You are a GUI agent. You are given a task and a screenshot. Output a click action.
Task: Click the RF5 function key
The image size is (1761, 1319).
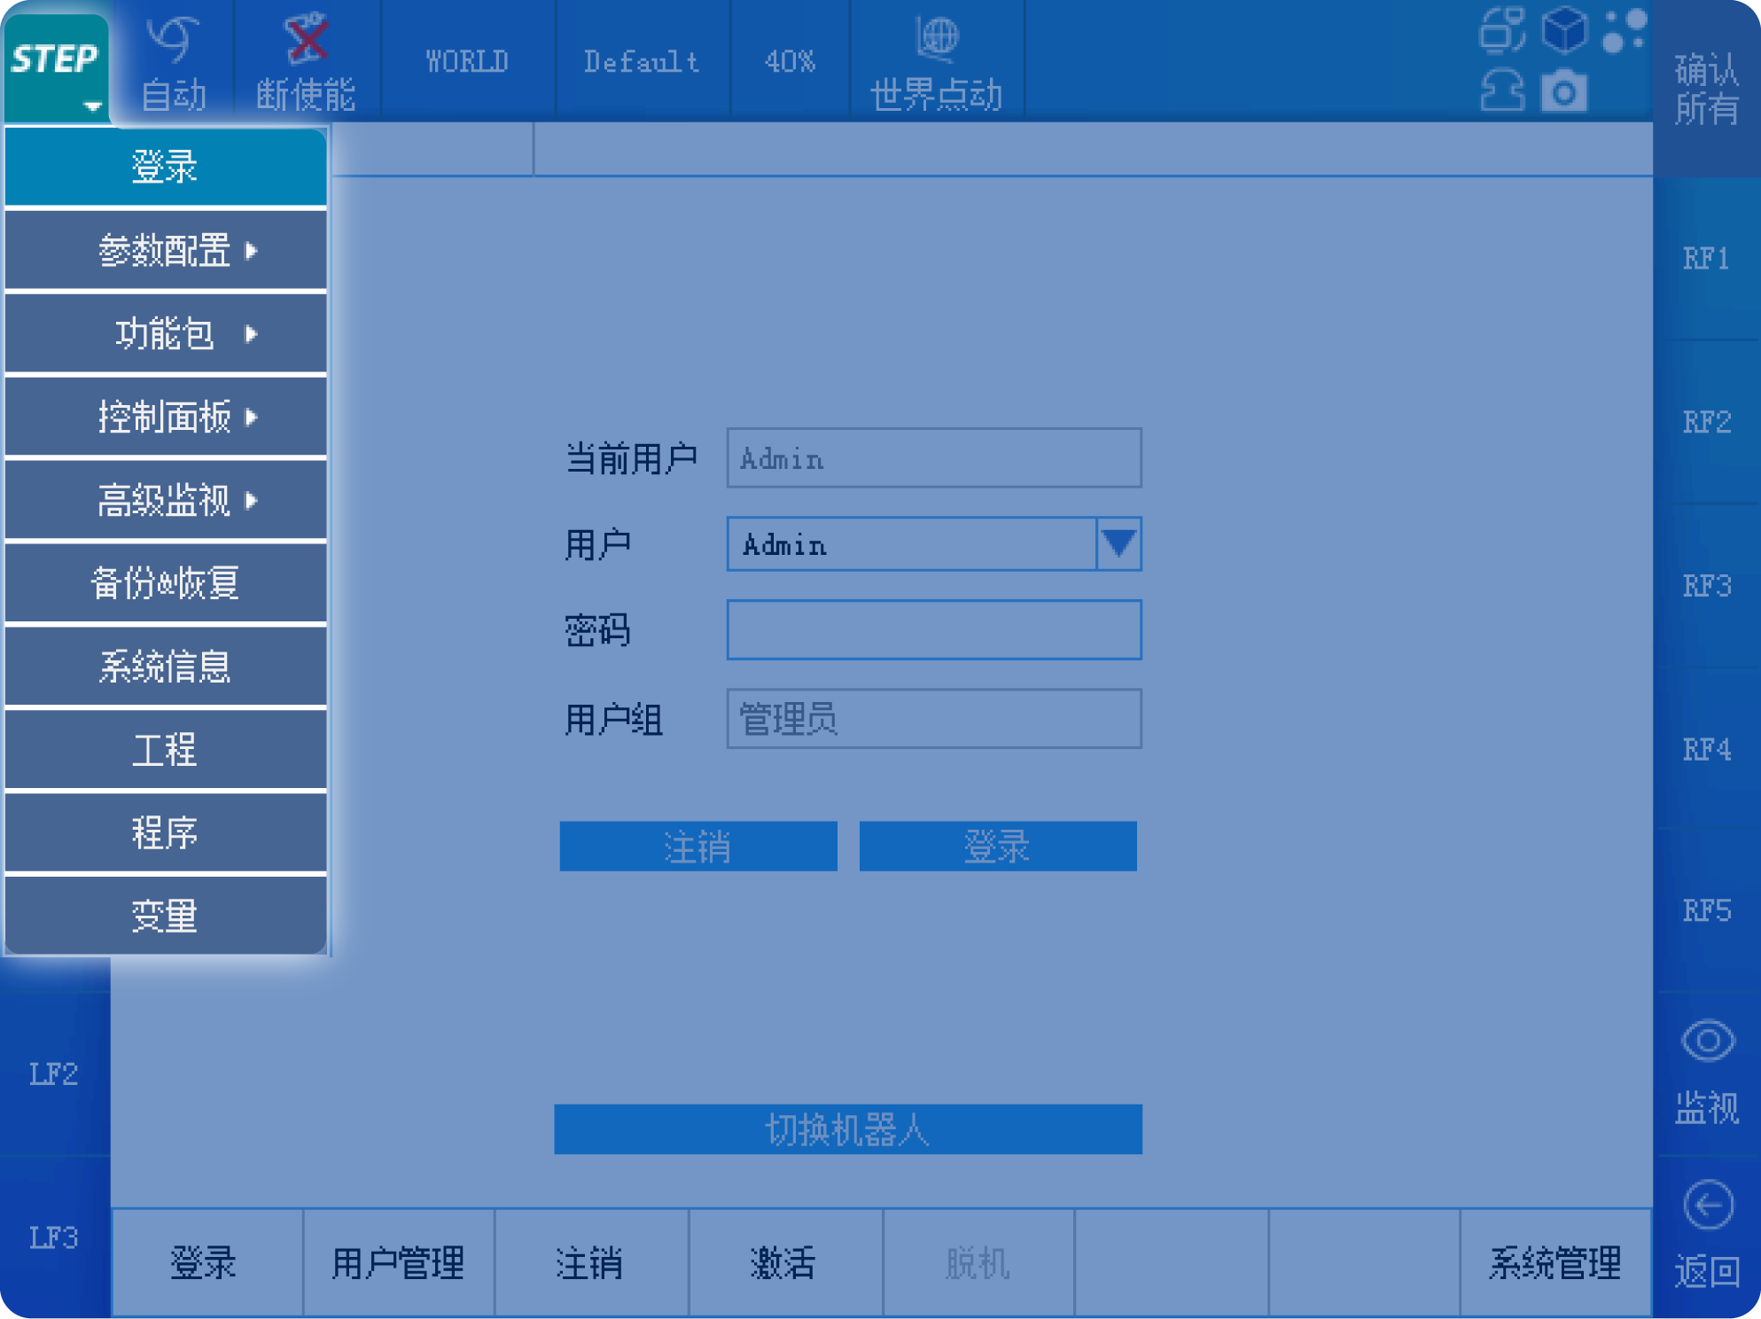pos(1707,911)
